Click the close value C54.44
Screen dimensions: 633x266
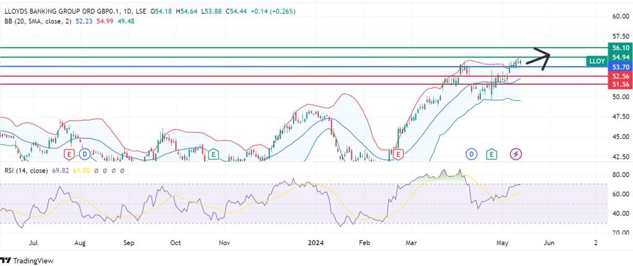tap(236, 12)
